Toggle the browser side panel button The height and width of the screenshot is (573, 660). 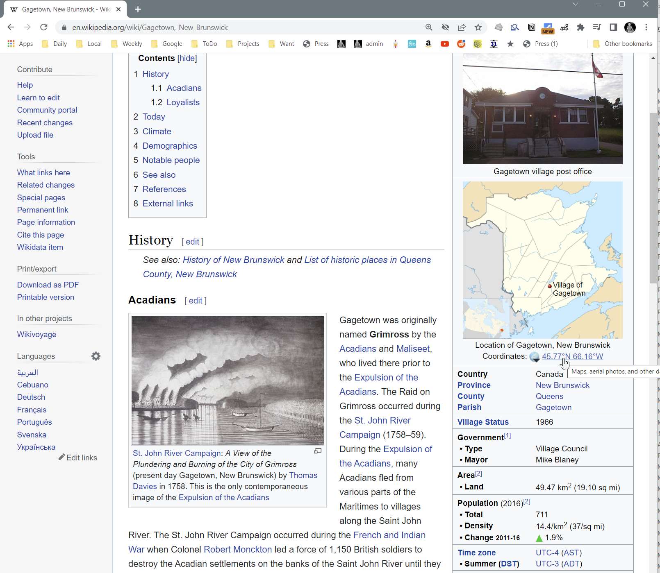tap(613, 27)
